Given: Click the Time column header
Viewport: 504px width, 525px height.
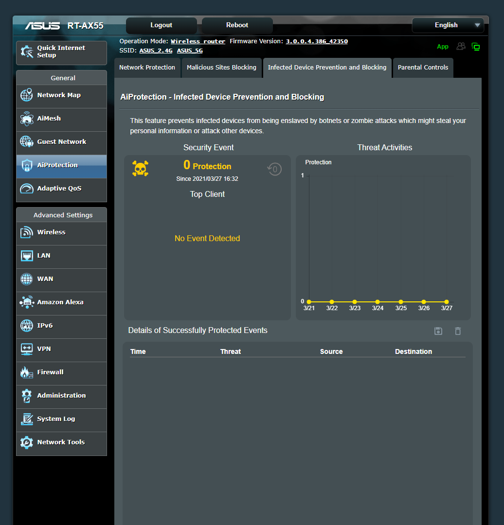Looking at the screenshot, I should (138, 351).
